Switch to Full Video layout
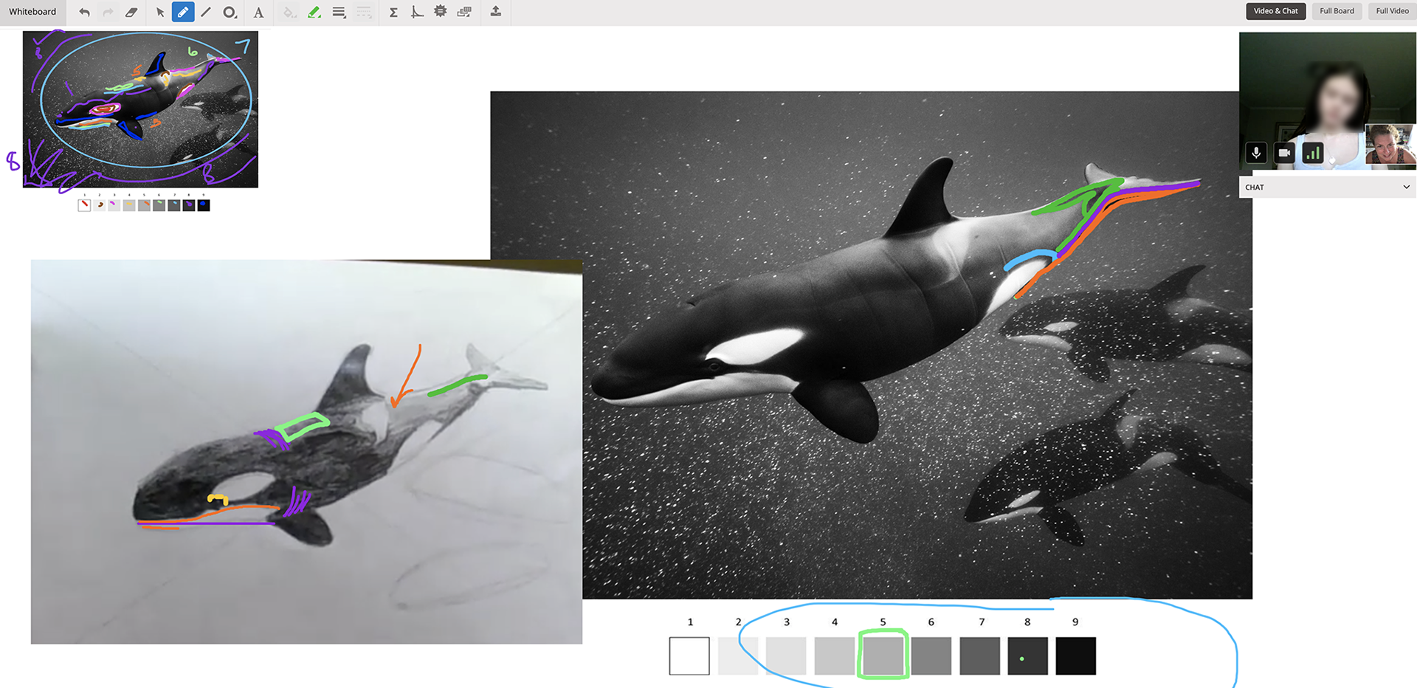Image resolution: width=1417 pixels, height=688 pixels. 1392,11
